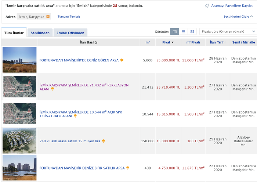Image resolution: width=257 pixels, height=182 pixels.
Task: Sort by the İlan Tarihi column header
Action: click(217, 43)
